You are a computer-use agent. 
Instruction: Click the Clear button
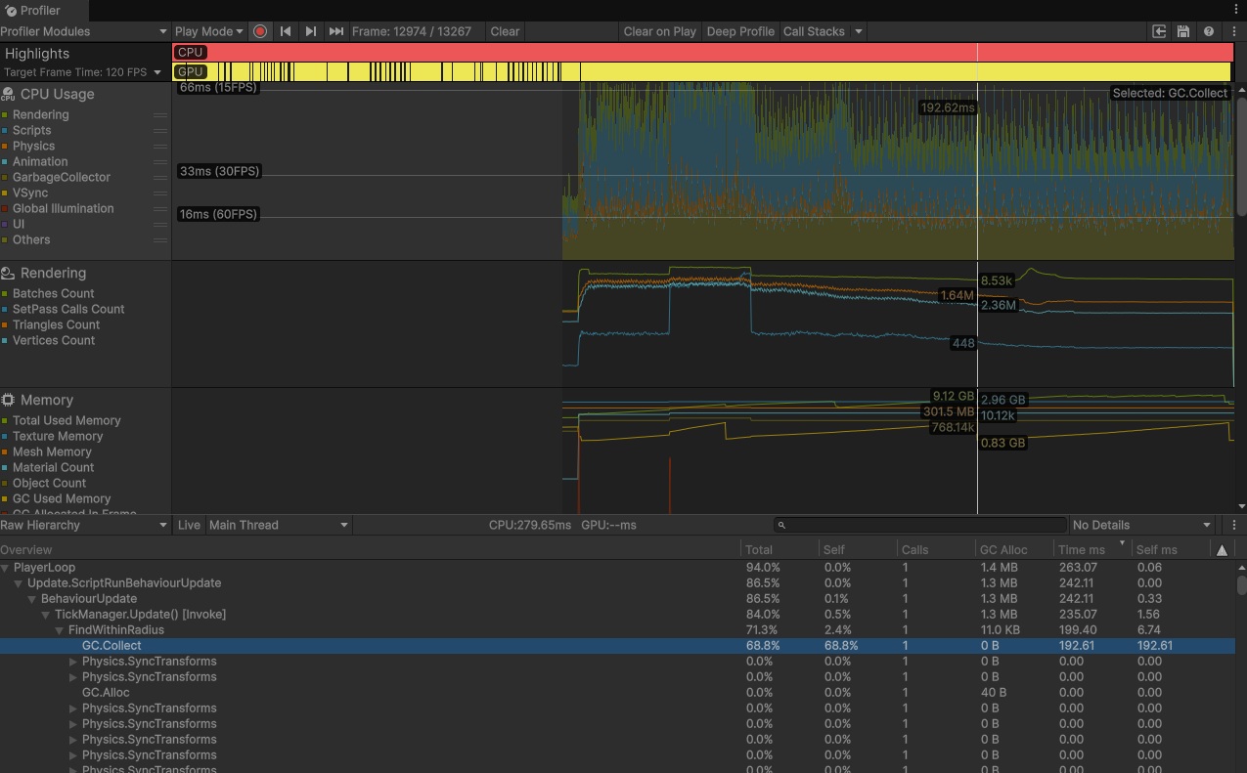505,31
